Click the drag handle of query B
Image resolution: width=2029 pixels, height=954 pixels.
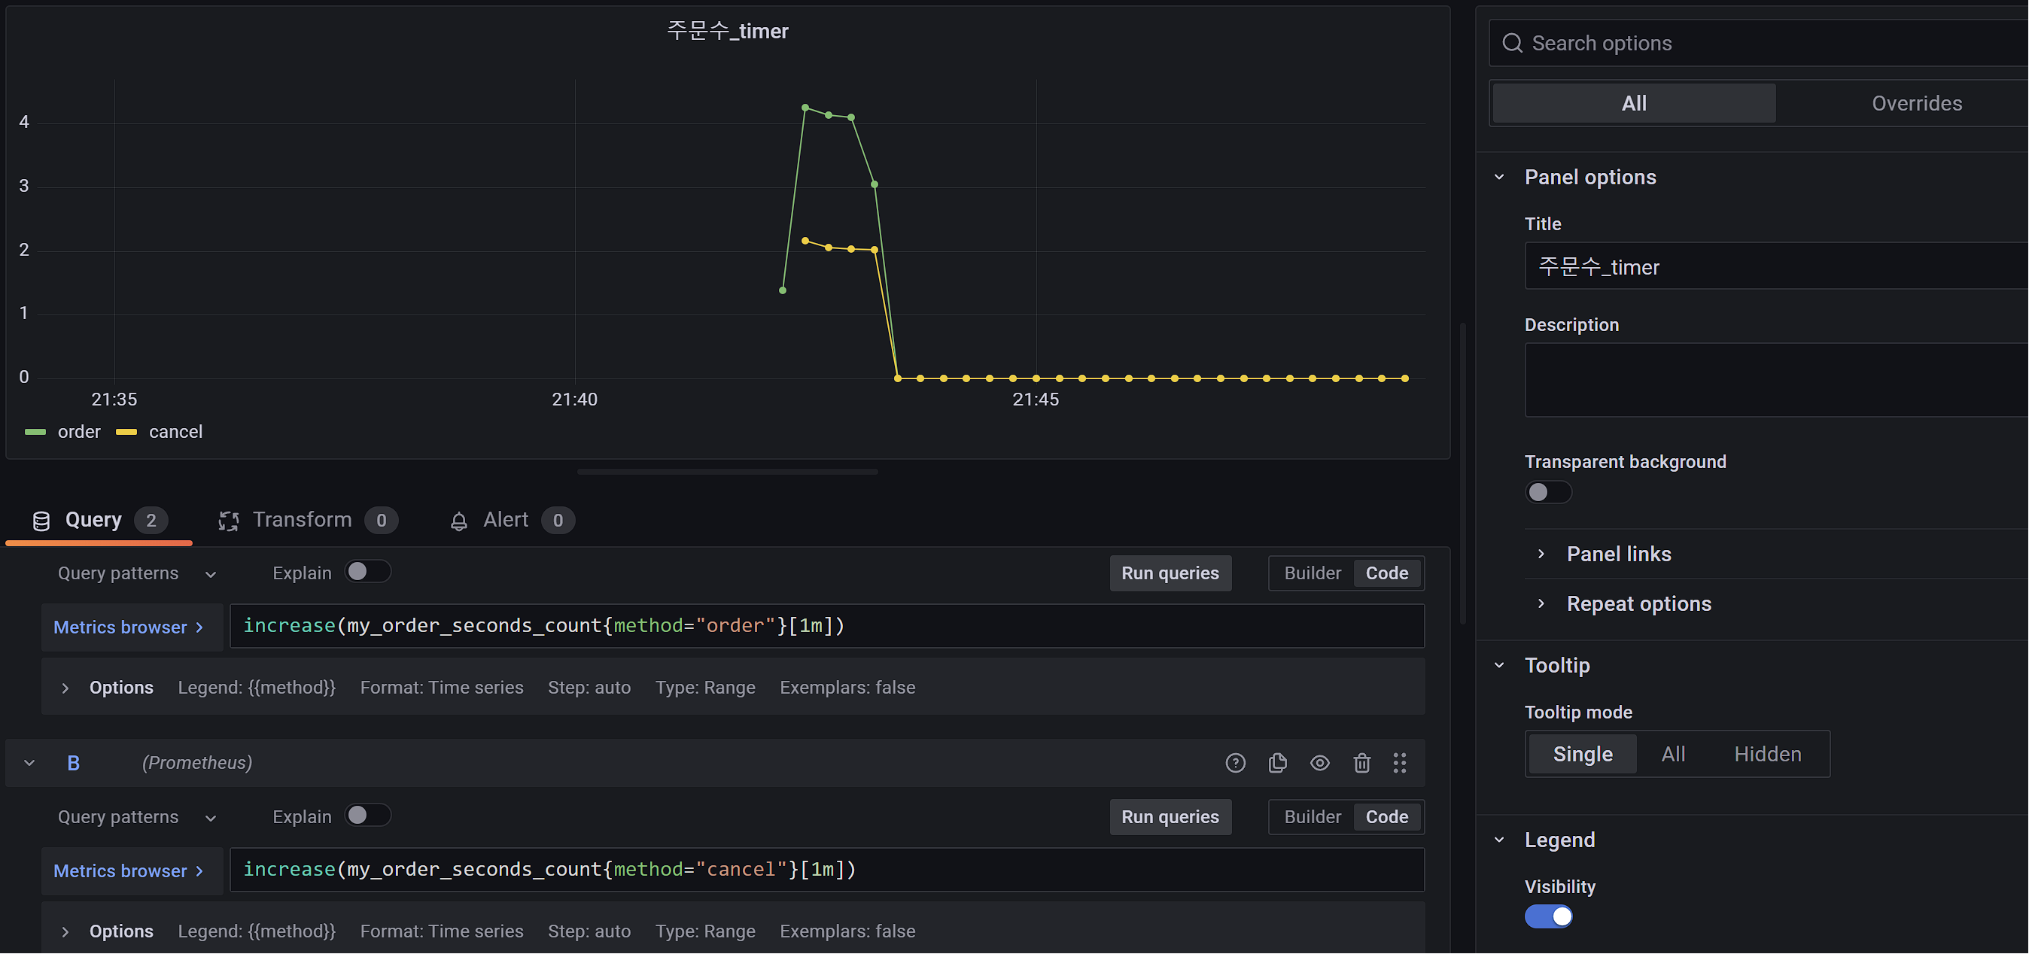tap(1399, 763)
